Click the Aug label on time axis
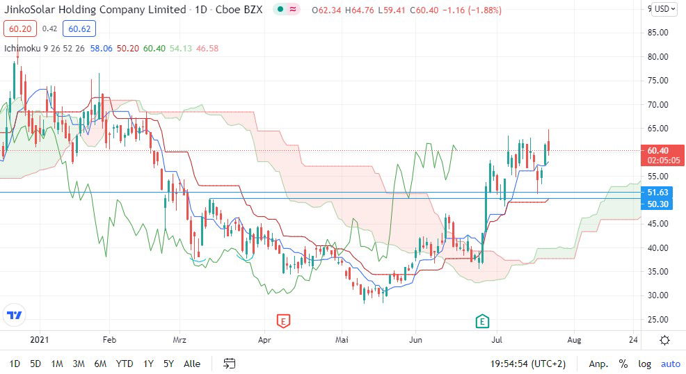686x374 pixels. click(574, 340)
